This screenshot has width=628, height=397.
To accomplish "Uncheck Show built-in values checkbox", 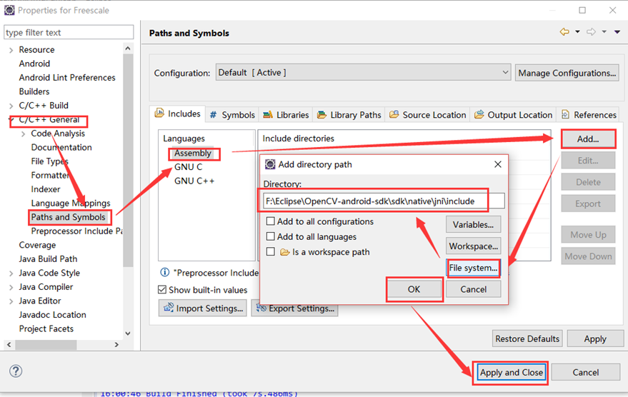I will [x=162, y=290].
